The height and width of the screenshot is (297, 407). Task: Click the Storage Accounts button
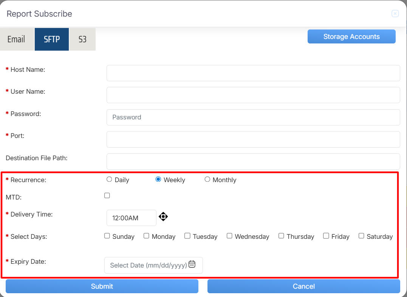click(x=351, y=37)
